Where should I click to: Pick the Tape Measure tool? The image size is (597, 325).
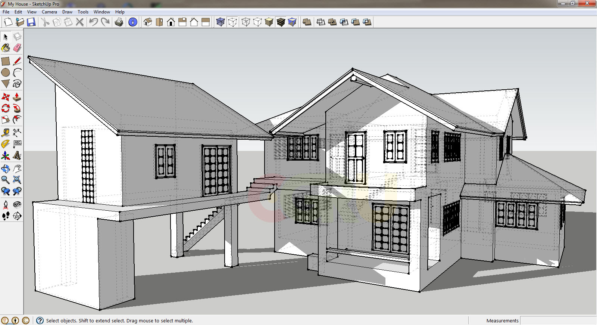click(6, 133)
